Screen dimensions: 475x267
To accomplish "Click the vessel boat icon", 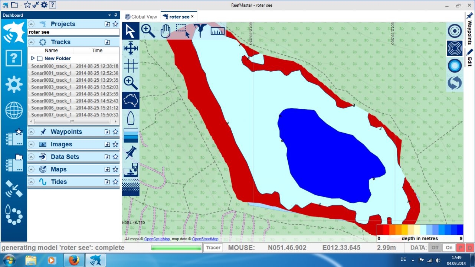I will [131, 118].
